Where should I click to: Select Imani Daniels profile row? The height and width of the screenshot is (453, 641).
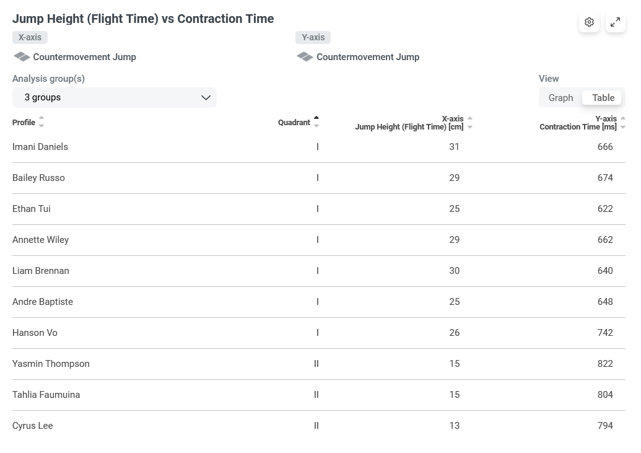[319, 147]
